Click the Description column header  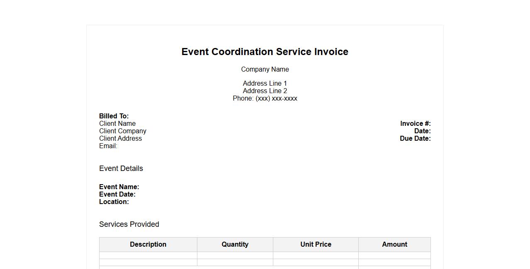point(148,245)
